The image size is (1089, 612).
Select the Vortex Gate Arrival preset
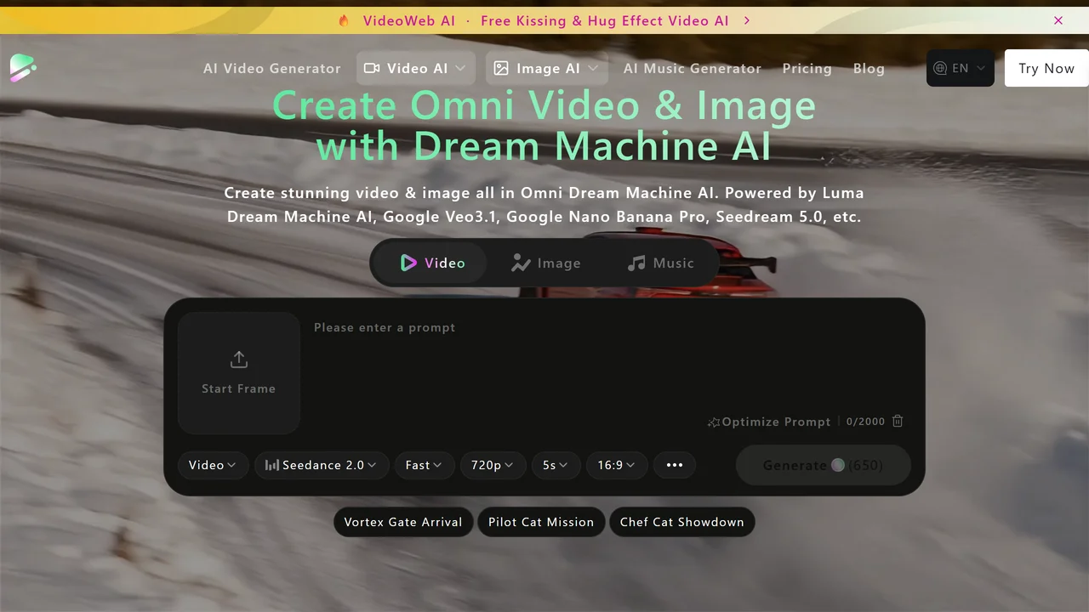403,522
